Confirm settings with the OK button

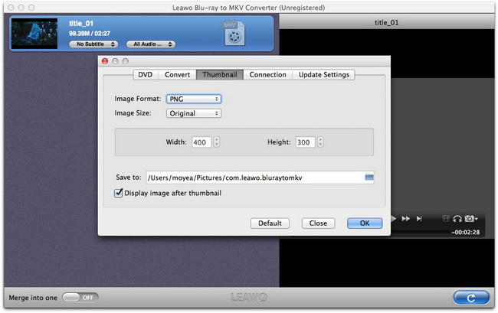coord(365,223)
